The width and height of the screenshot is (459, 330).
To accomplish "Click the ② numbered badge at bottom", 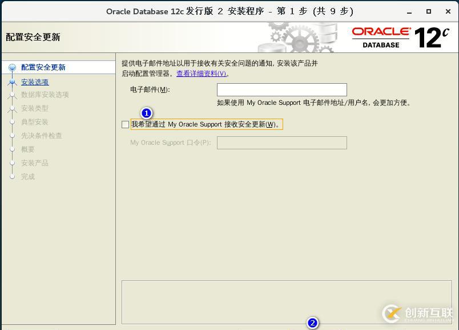I will (x=312, y=323).
